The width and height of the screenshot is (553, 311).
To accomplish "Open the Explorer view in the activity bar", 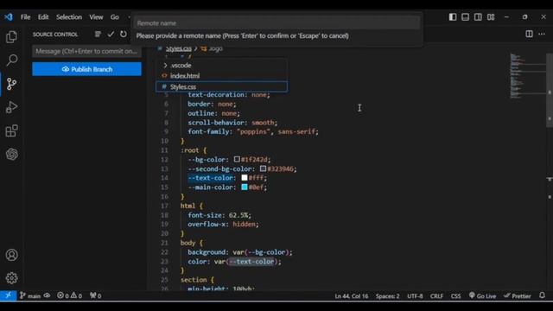I will click(11, 36).
